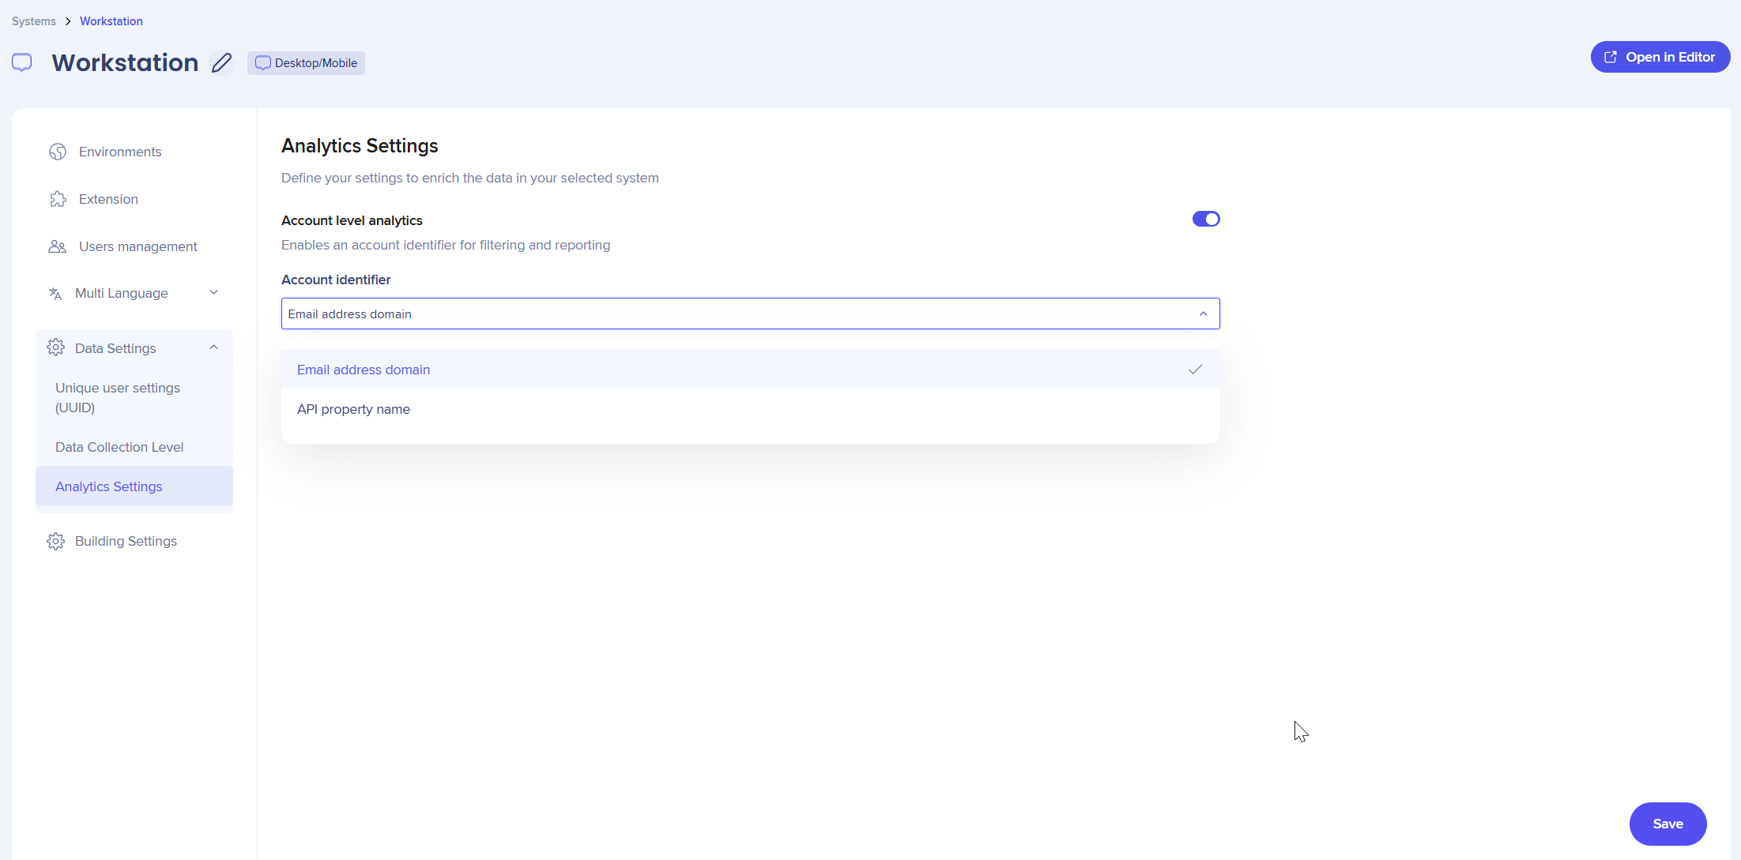
Task: Click the Desktop/Mobile platform tag
Action: tap(306, 63)
